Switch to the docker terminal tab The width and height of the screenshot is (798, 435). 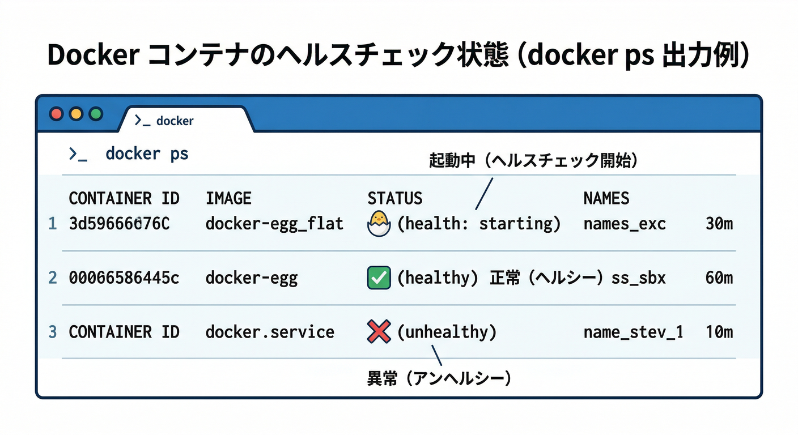coord(176,120)
